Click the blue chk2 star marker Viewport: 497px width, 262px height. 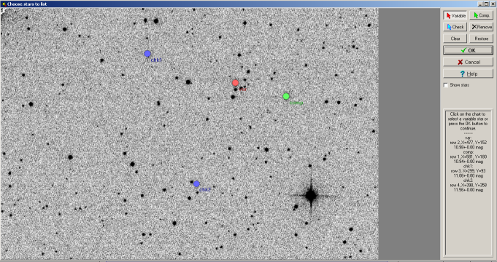point(196,183)
